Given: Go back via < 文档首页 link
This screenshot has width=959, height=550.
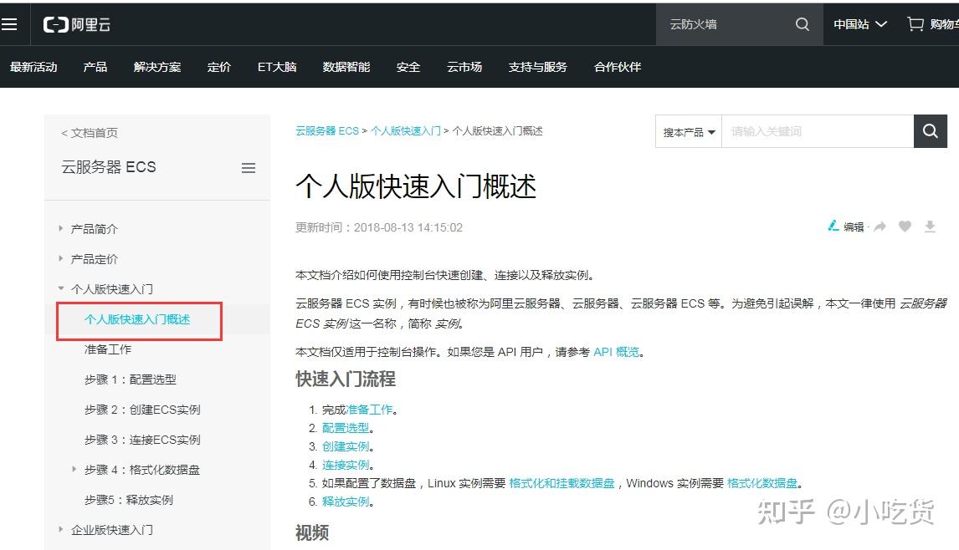Looking at the screenshot, I should click(x=90, y=133).
